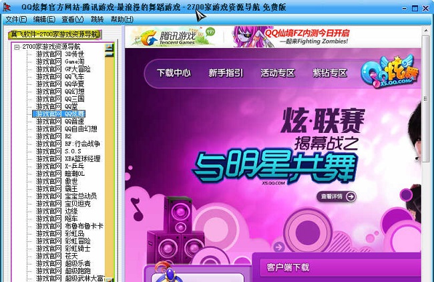Select tree item 游戏官网 超级跑跑

point(63,271)
